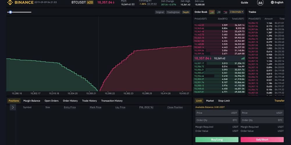Open the Margin Balance tab
The height and width of the screenshot is (145, 291).
pos(32,101)
